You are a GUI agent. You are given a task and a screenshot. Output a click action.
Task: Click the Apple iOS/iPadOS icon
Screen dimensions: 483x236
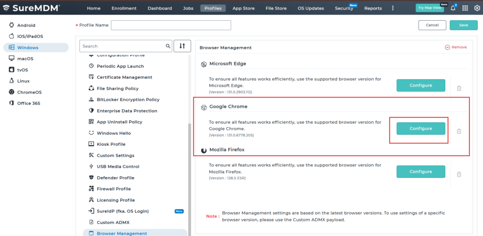click(11, 36)
